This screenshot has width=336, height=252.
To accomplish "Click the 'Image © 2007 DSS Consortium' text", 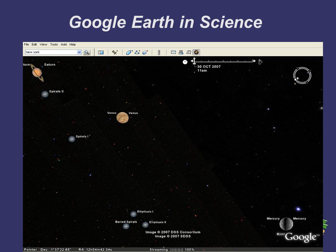I will coord(173,232).
